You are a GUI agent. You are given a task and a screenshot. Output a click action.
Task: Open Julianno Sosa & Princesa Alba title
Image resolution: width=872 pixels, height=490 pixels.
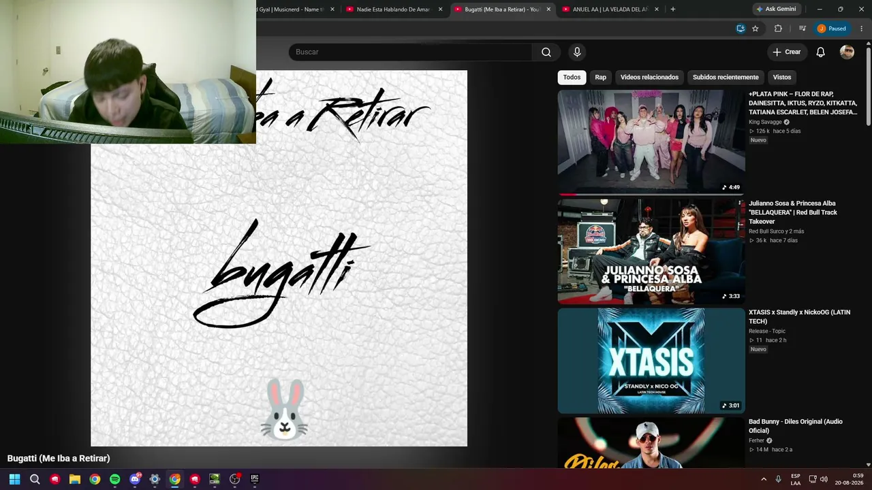[793, 212]
